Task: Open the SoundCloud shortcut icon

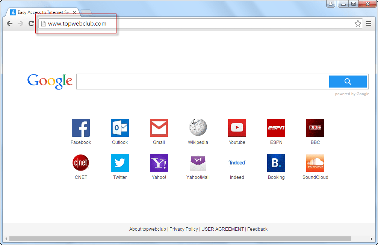Action: tap(315, 163)
